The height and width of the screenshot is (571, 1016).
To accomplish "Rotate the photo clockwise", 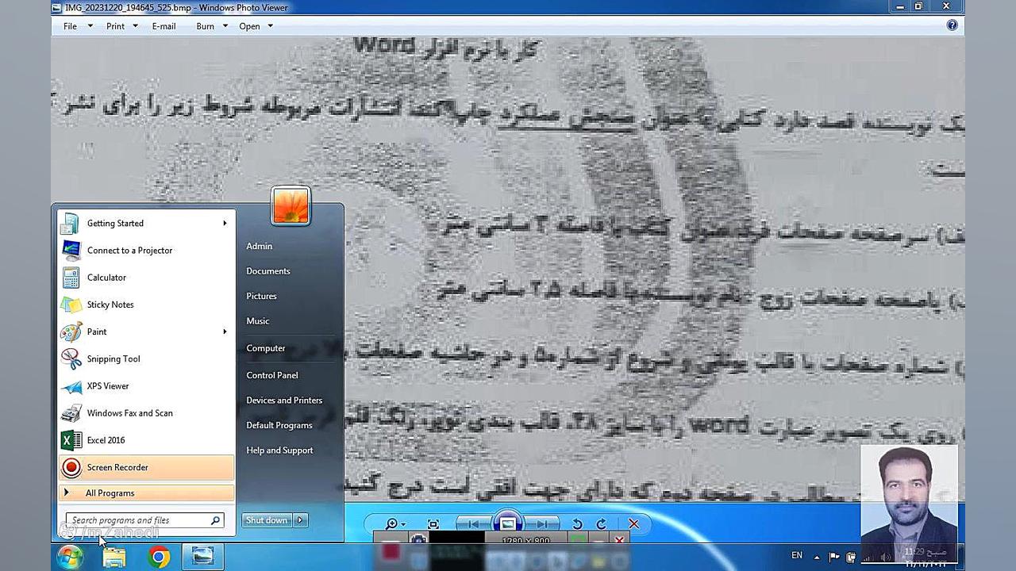I will 601,524.
